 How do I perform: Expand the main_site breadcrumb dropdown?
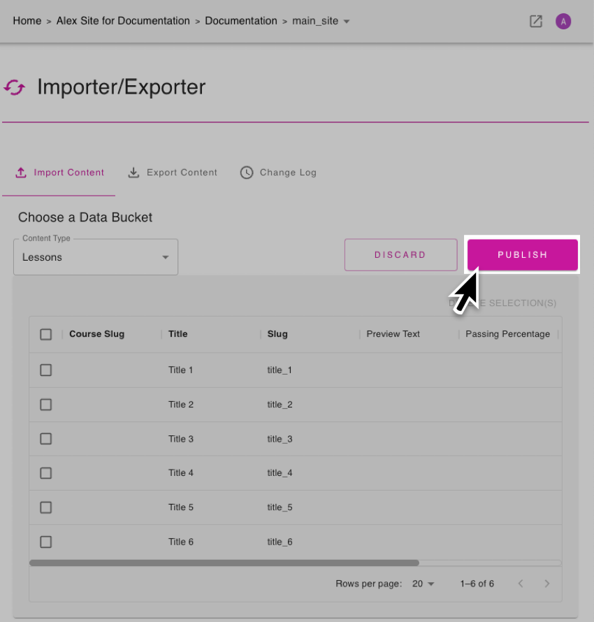click(347, 22)
